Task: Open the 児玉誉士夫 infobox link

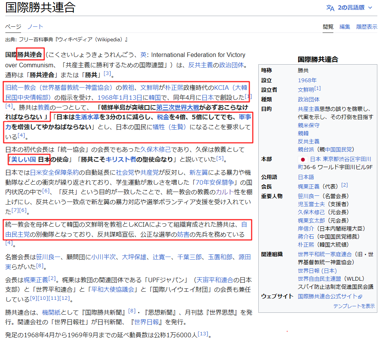Action: (311, 204)
